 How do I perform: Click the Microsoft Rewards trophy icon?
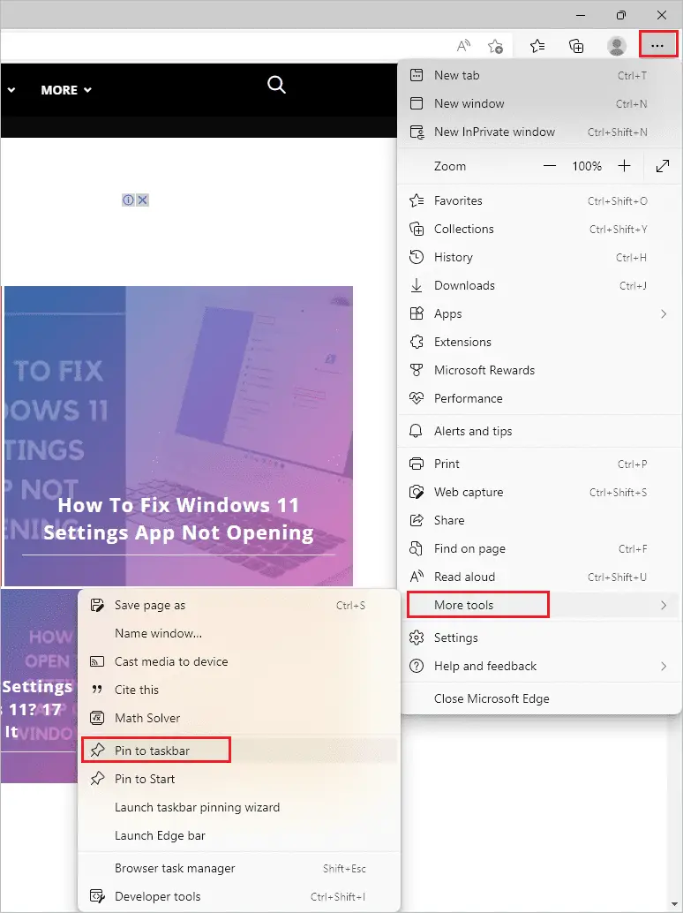pos(417,370)
